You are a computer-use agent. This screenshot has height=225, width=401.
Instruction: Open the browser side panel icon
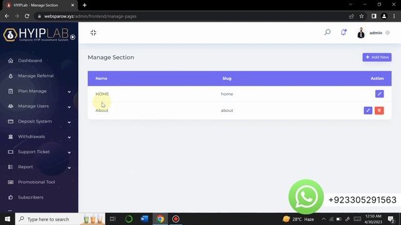373,16
